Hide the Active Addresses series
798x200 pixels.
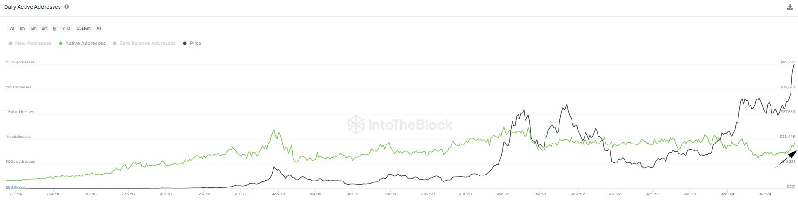[x=82, y=43]
